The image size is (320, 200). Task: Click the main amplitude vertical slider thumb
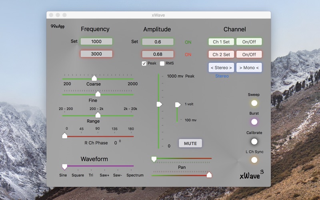(x=159, y=104)
